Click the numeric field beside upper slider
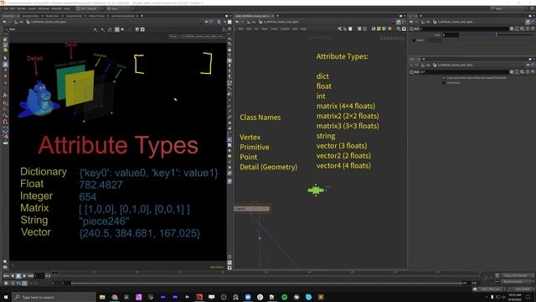The height and width of the screenshot is (302, 536). coord(451,35)
